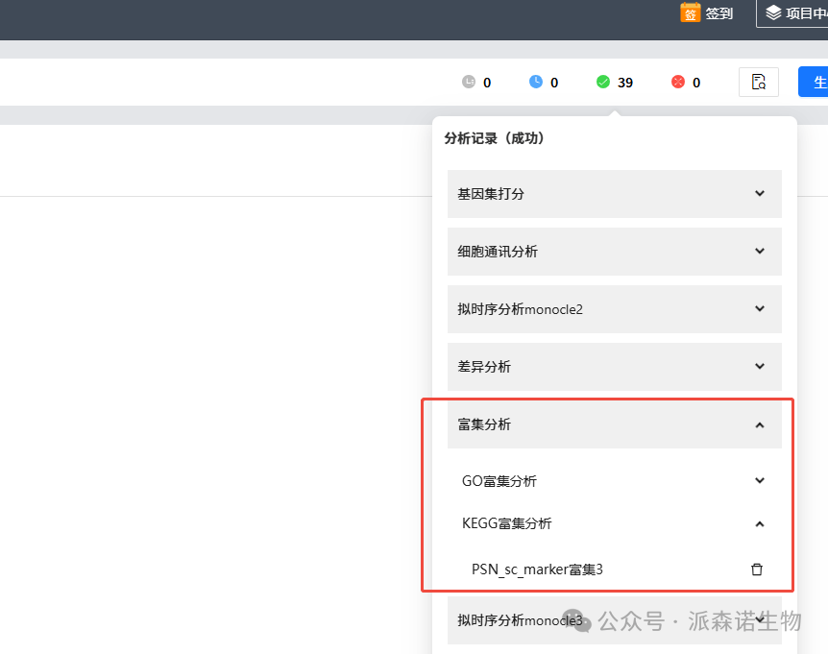This screenshot has height=654, width=828.
Task: Click the blue clock running-tasks icon
Action: [536, 82]
